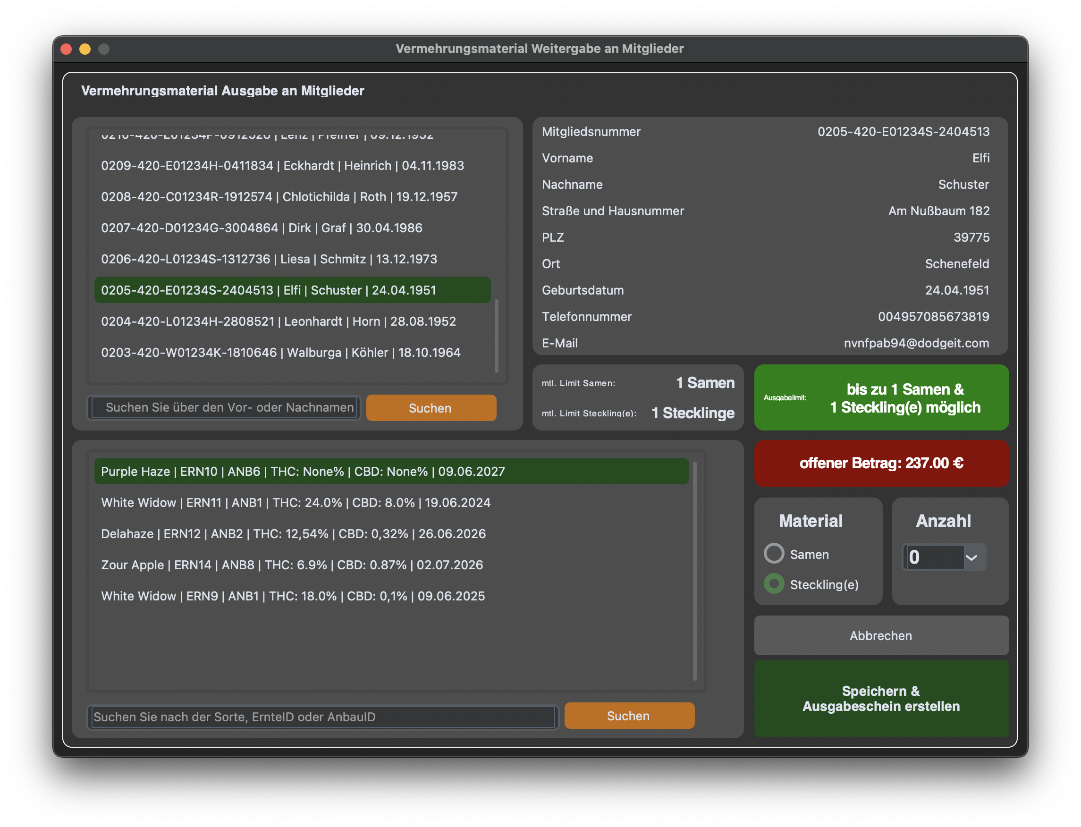This screenshot has width=1081, height=827.
Task: Click the strain list scrollbar
Action: point(694,571)
